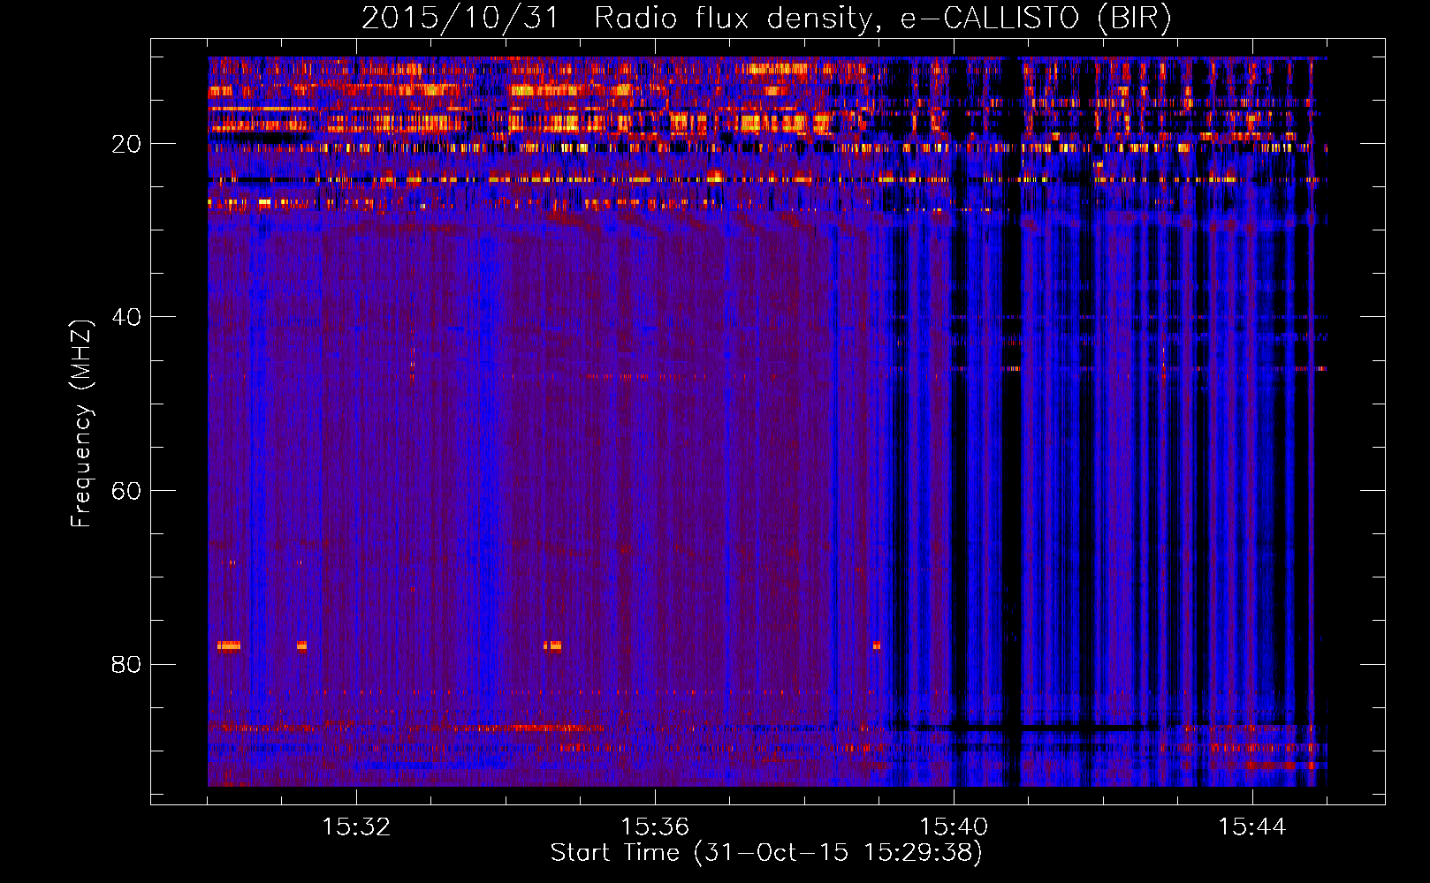Click the Frequency (MHZ) axis label
The image size is (1430, 883).
click(x=80, y=424)
